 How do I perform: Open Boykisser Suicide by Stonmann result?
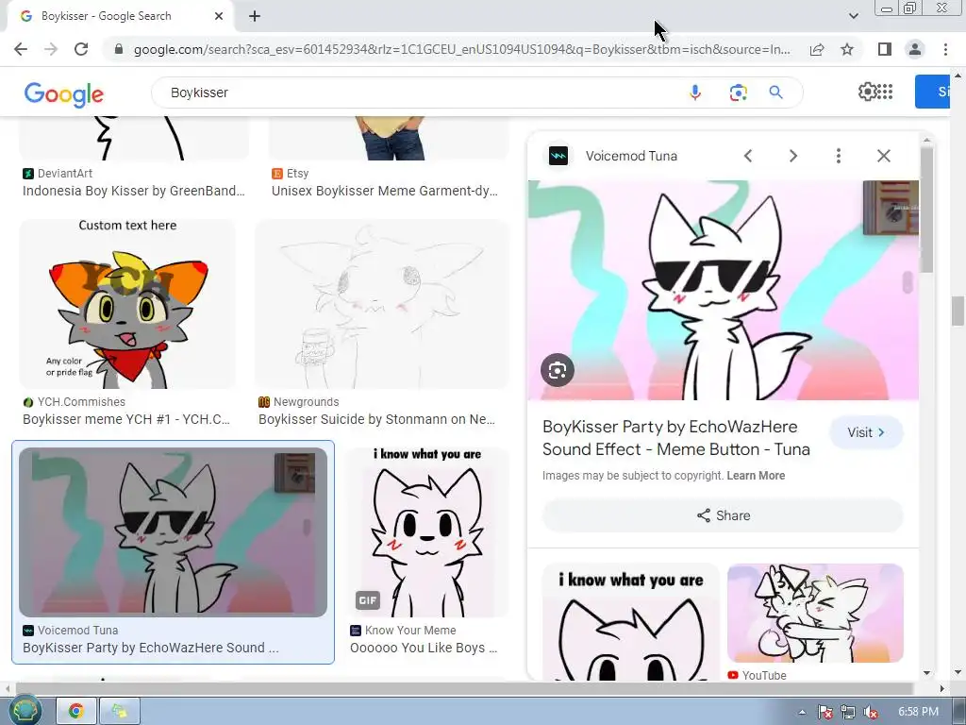(376, 419)
